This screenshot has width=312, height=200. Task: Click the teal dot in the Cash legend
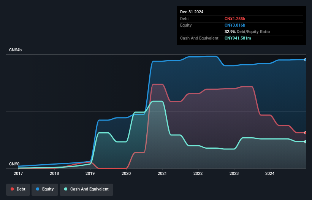coord(66,189)
